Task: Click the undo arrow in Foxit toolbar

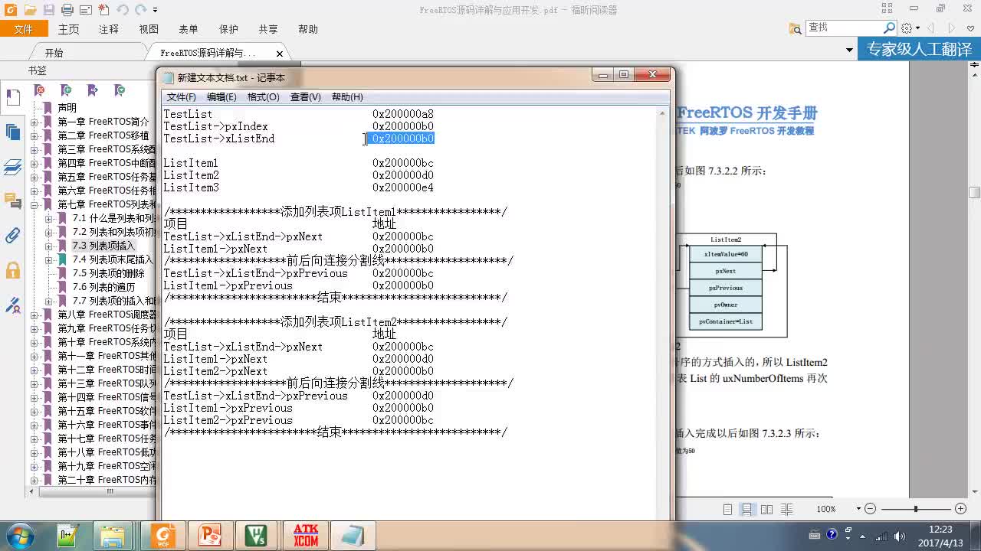Action: coord(123,10)
